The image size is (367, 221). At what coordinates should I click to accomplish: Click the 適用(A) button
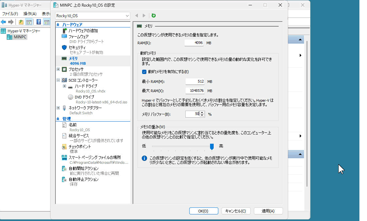click(268, 211)
